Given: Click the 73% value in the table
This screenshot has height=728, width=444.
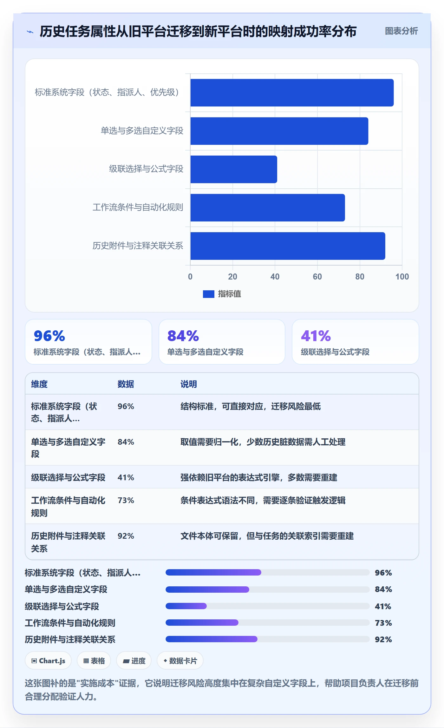Looking at the screenshot, I should pyautogui.click(x=126, y=500).
